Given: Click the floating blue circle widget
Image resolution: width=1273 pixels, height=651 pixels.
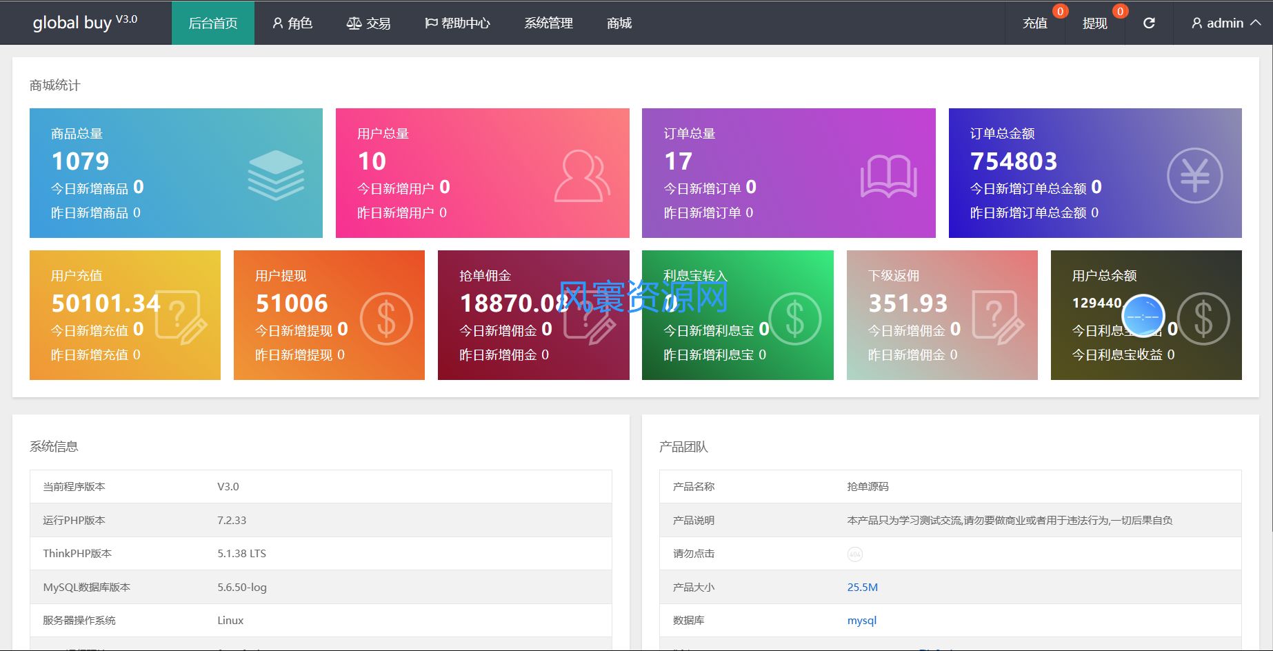Looking at the screenshot, I should 1143,316.
